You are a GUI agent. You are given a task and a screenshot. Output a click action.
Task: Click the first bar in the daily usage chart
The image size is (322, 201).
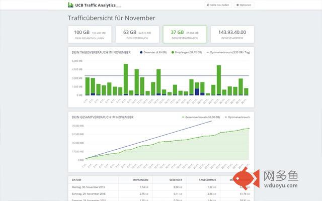[88, 86]
